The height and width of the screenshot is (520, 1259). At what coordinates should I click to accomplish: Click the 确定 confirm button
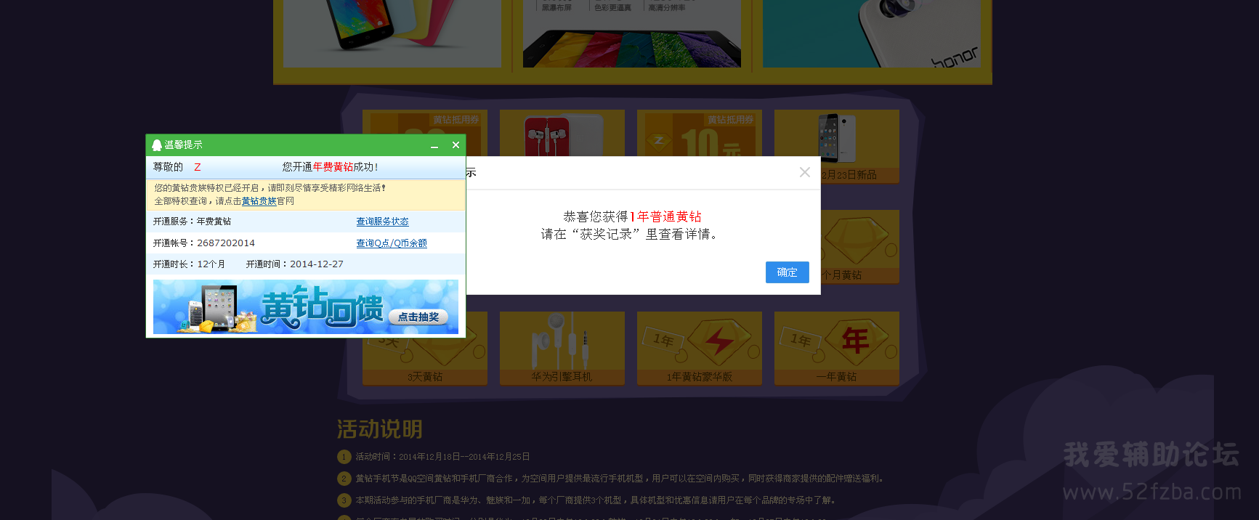pos(787,272)
